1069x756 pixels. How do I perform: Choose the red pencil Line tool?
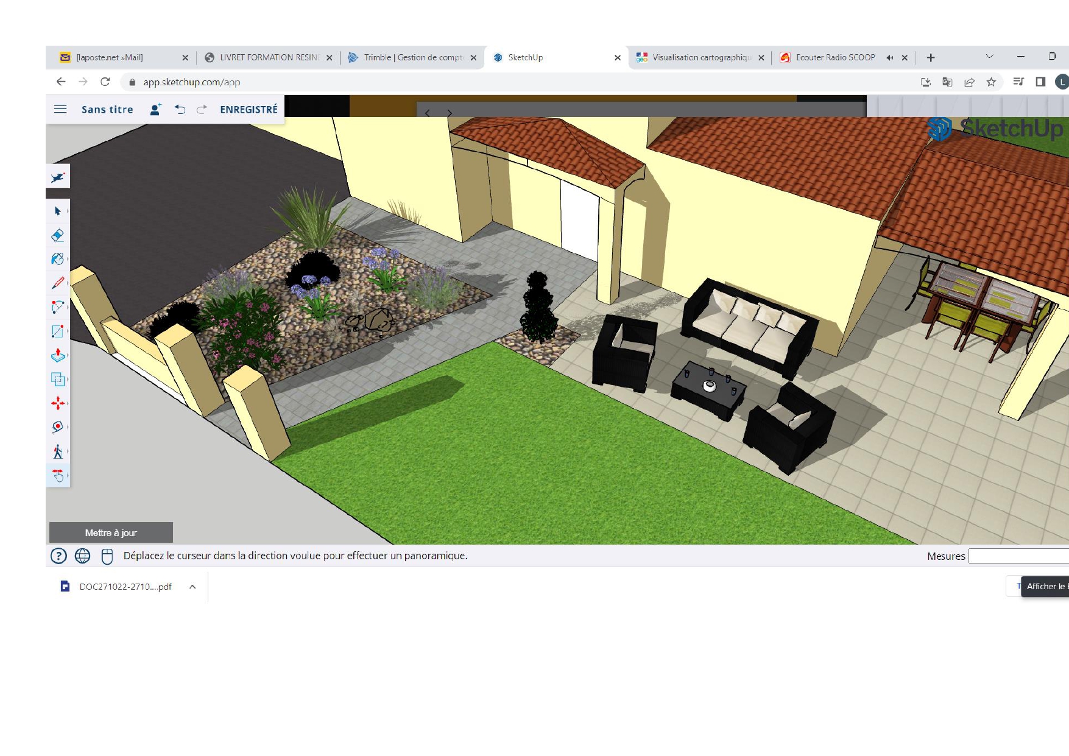click(58, 283)
